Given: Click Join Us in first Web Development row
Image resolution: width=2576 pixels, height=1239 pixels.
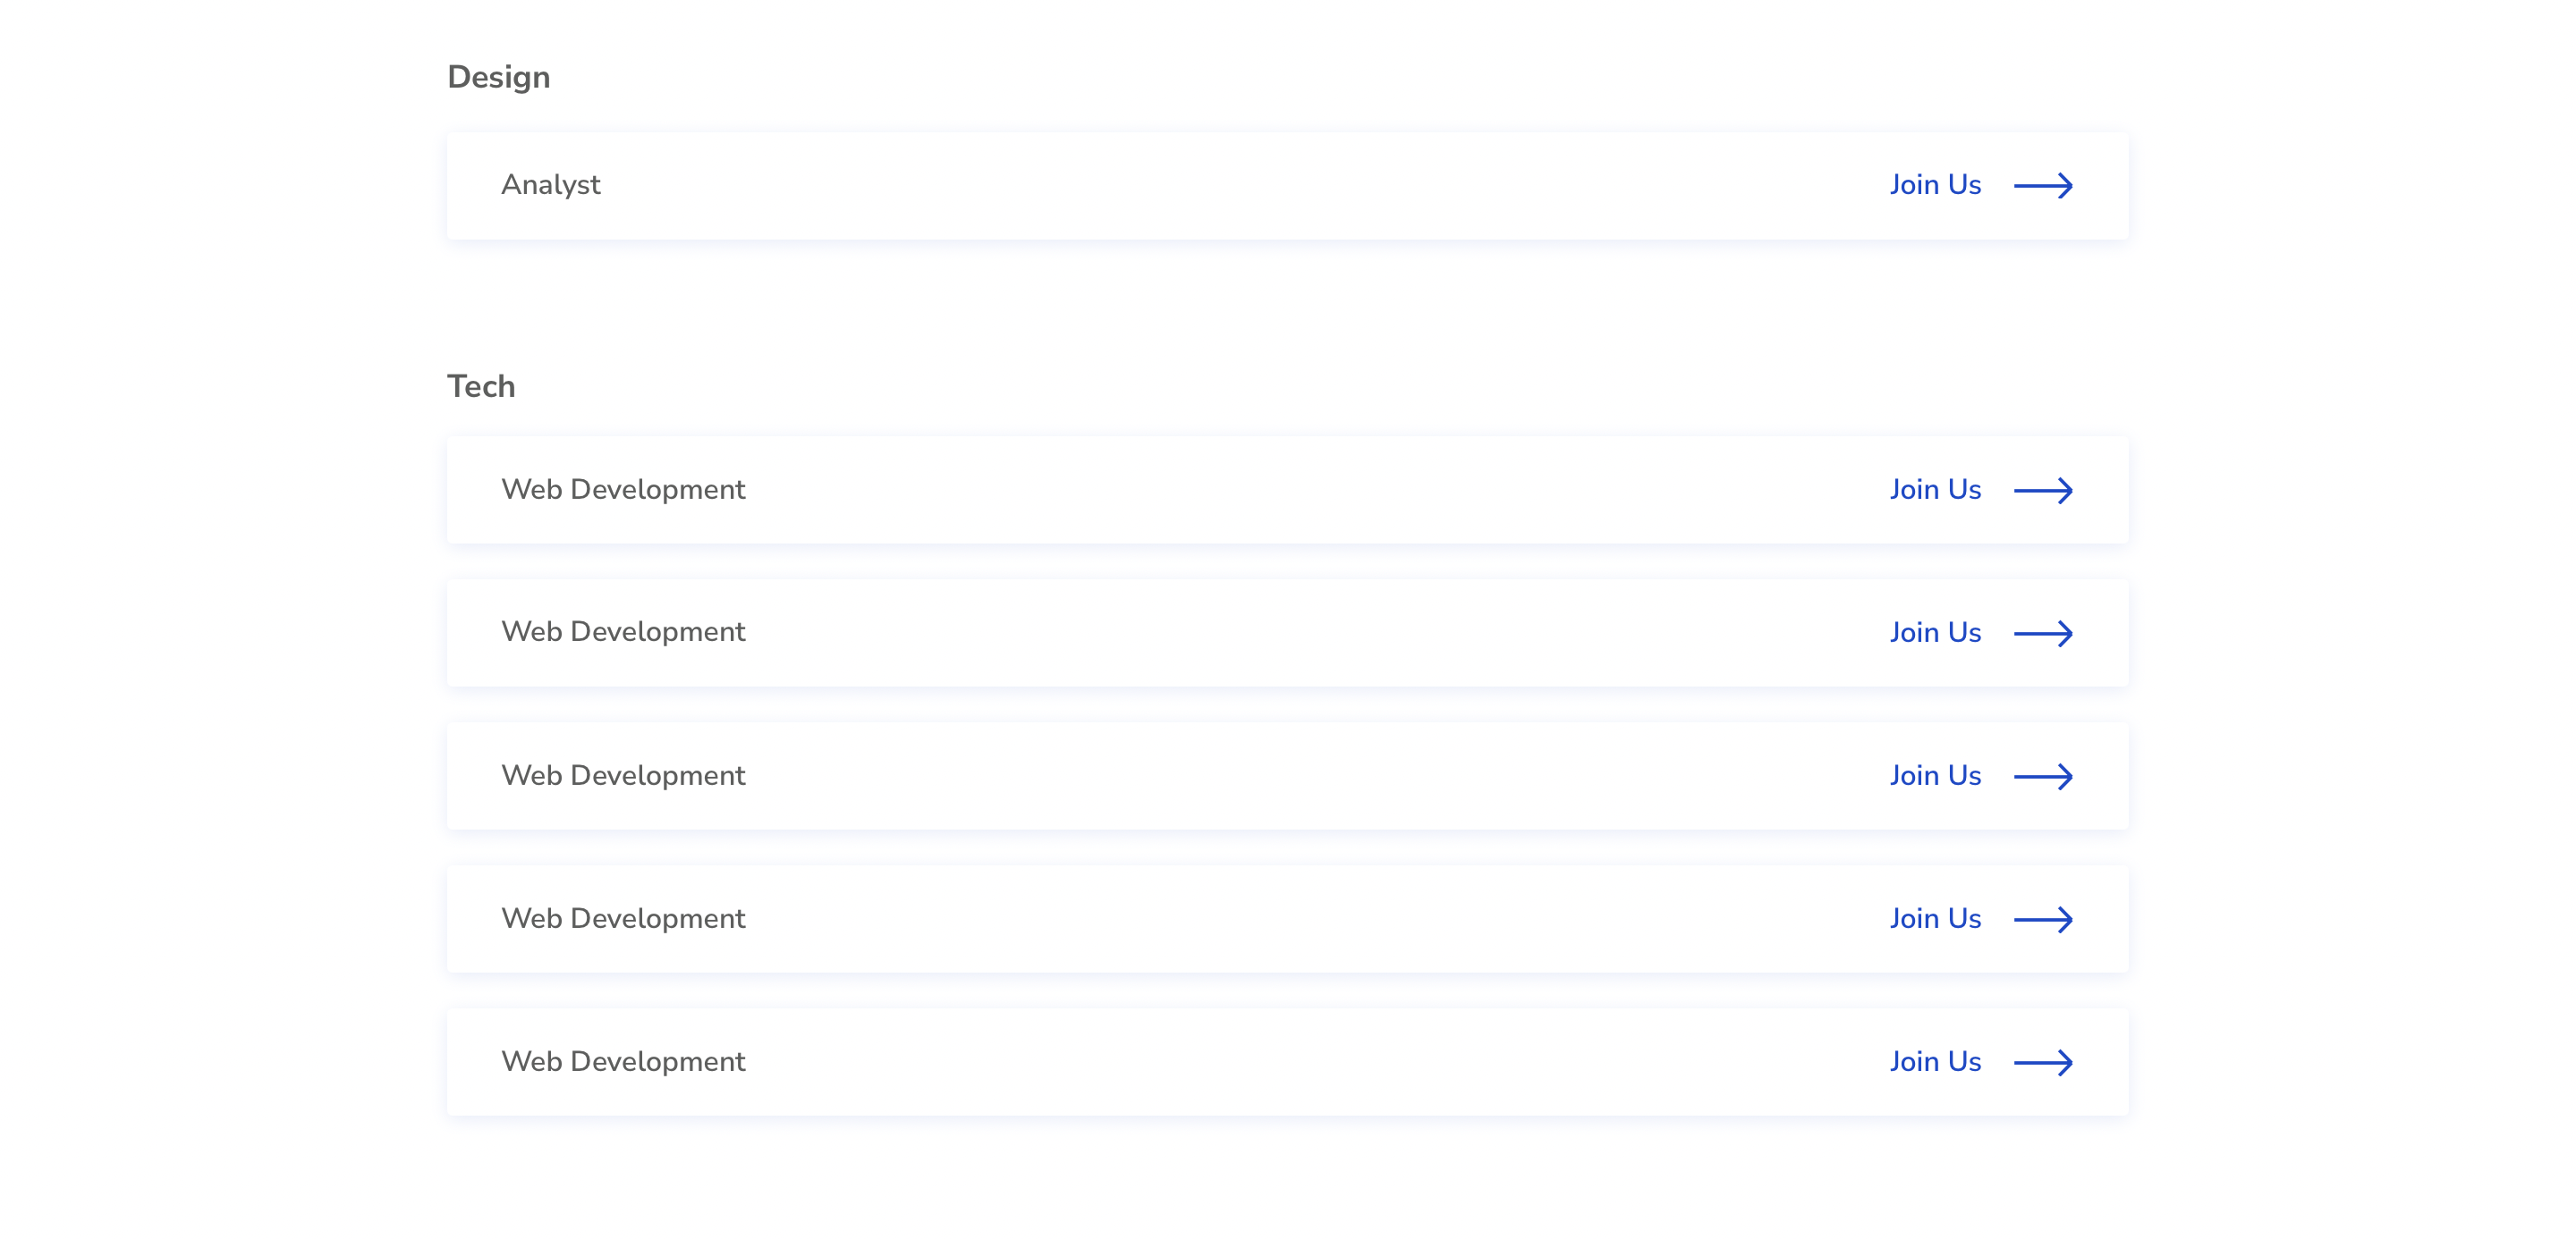Looking at the screenshot, I should tap(1935, 490).
